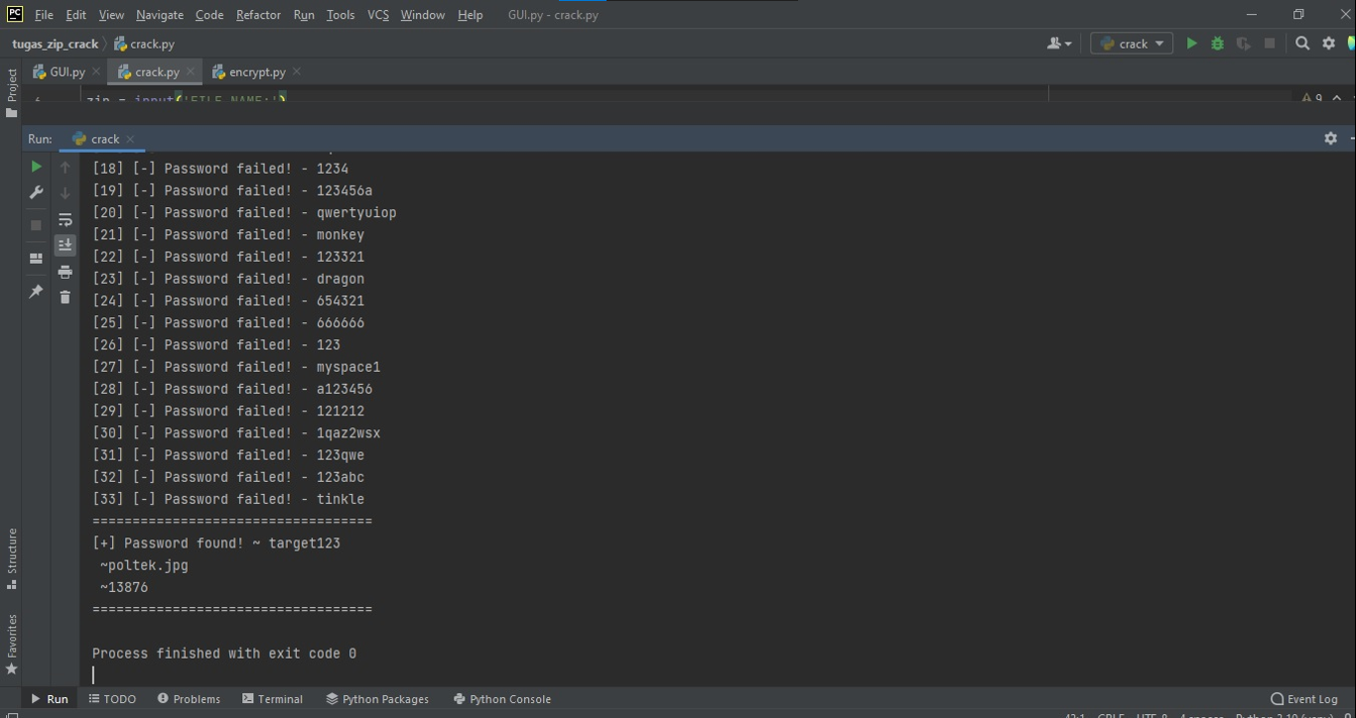Screen dimensions: 1356x718
Task: Open Search Everywhere magnifier icon
Action: [1302, 44]
